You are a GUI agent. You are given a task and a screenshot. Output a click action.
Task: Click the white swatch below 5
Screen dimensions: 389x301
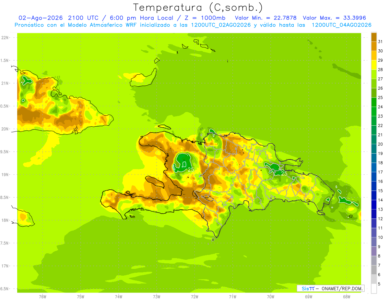point(374,289)
